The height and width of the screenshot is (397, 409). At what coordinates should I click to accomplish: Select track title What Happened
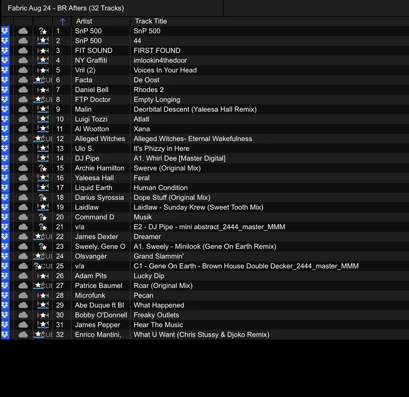click(159, 305)
